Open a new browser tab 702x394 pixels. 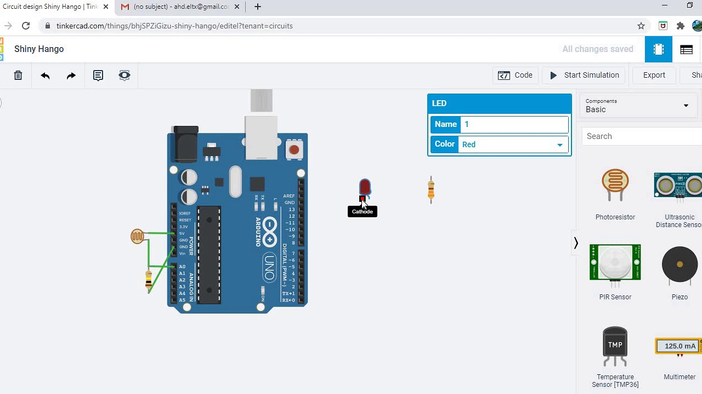258,7
